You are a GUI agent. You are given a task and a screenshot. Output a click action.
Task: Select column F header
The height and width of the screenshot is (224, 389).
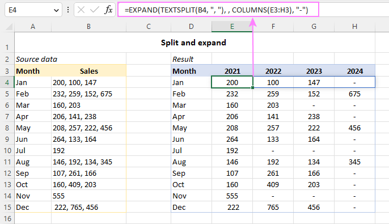[273, 27]
